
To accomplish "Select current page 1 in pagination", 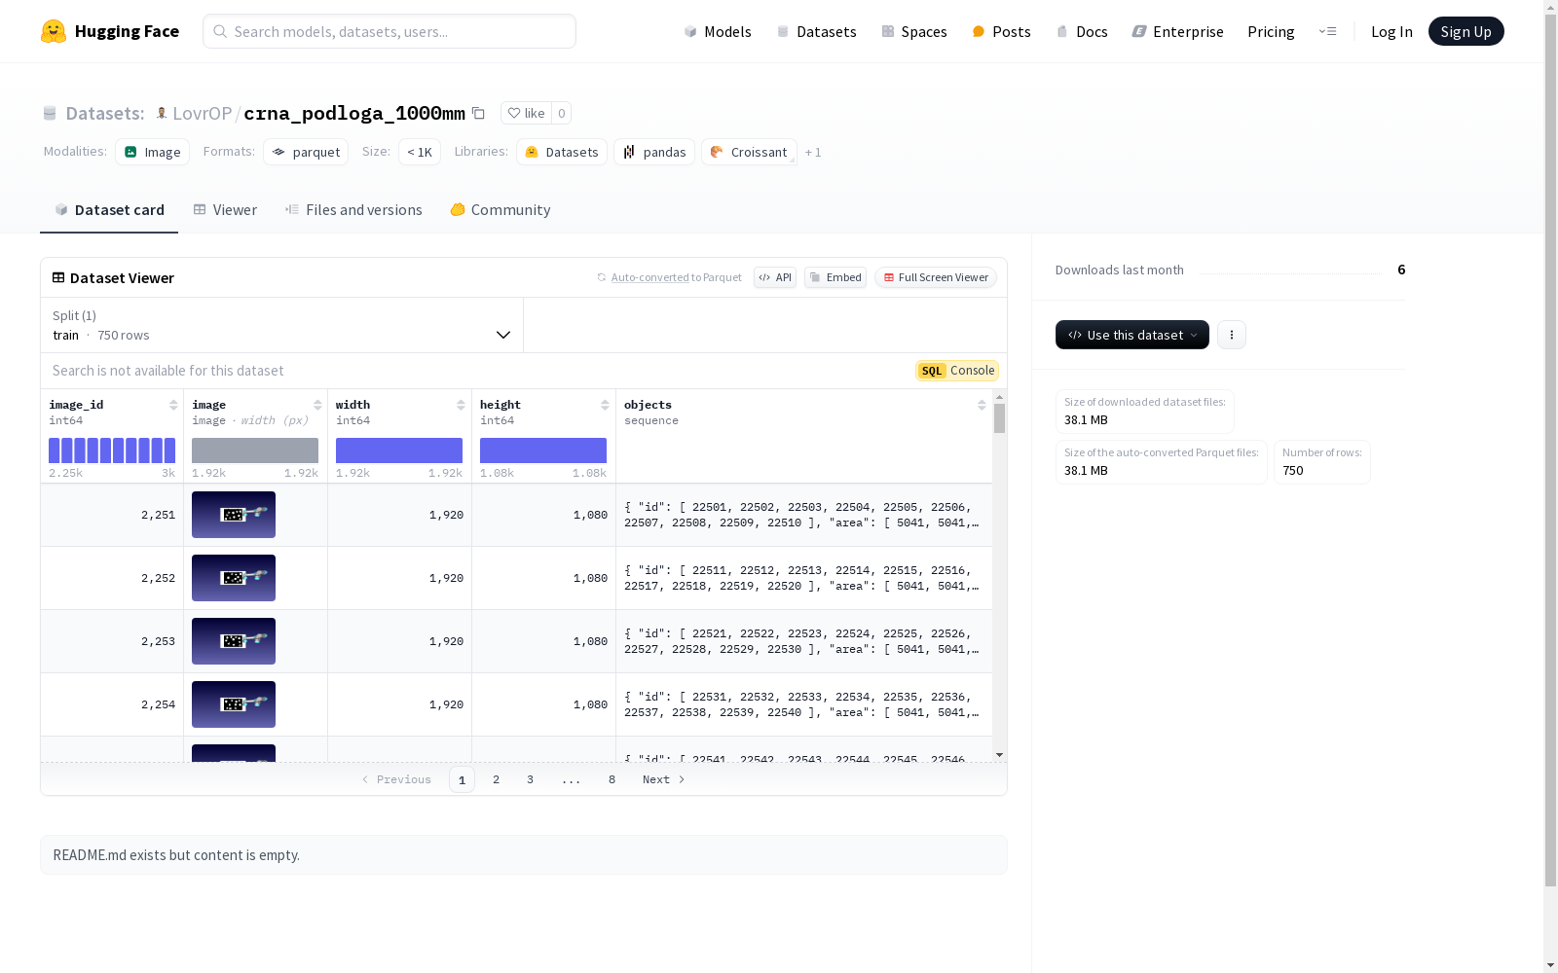I will click(x=462, y=779).
